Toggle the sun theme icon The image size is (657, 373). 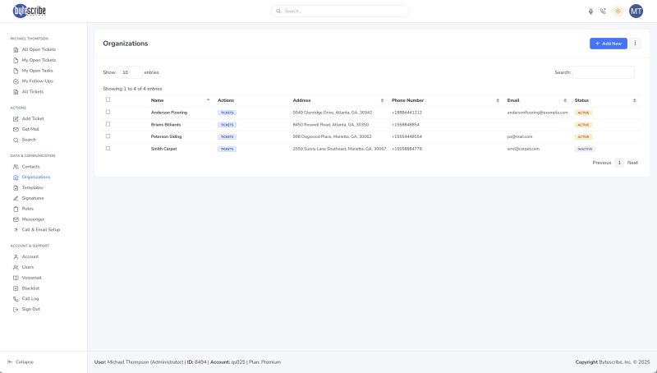point(618,12)
